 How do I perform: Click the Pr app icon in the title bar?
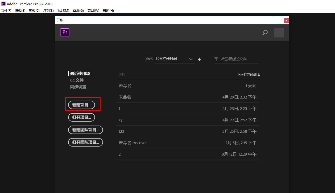pos(3,4)
